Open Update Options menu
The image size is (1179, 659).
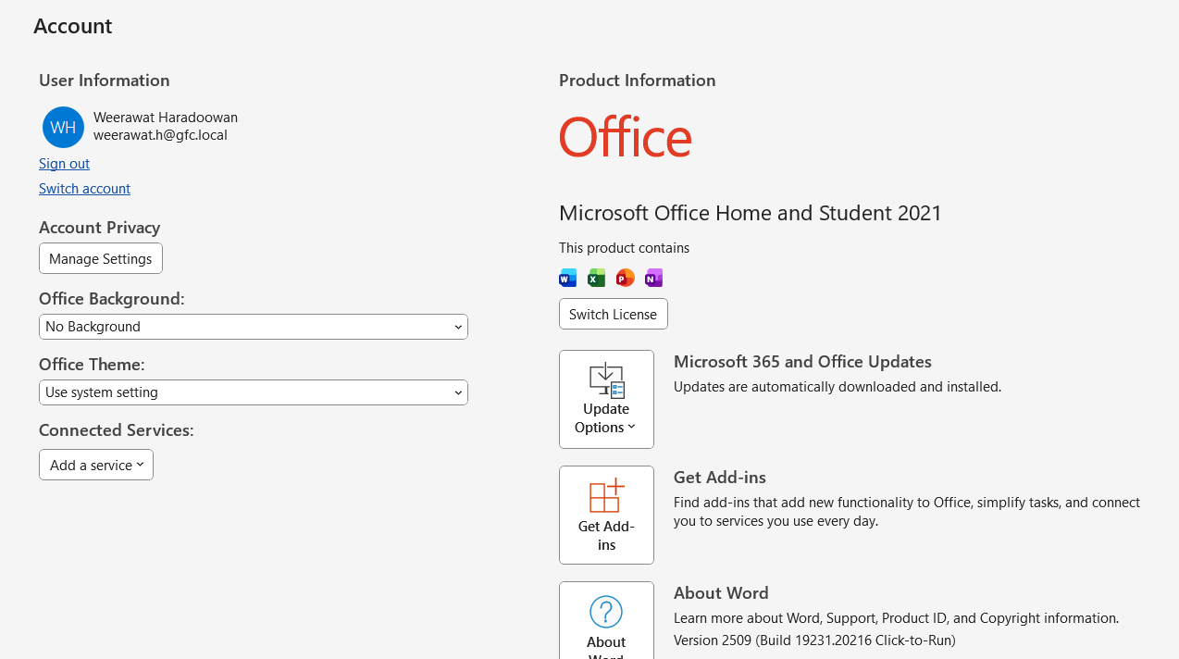point(606,399)
